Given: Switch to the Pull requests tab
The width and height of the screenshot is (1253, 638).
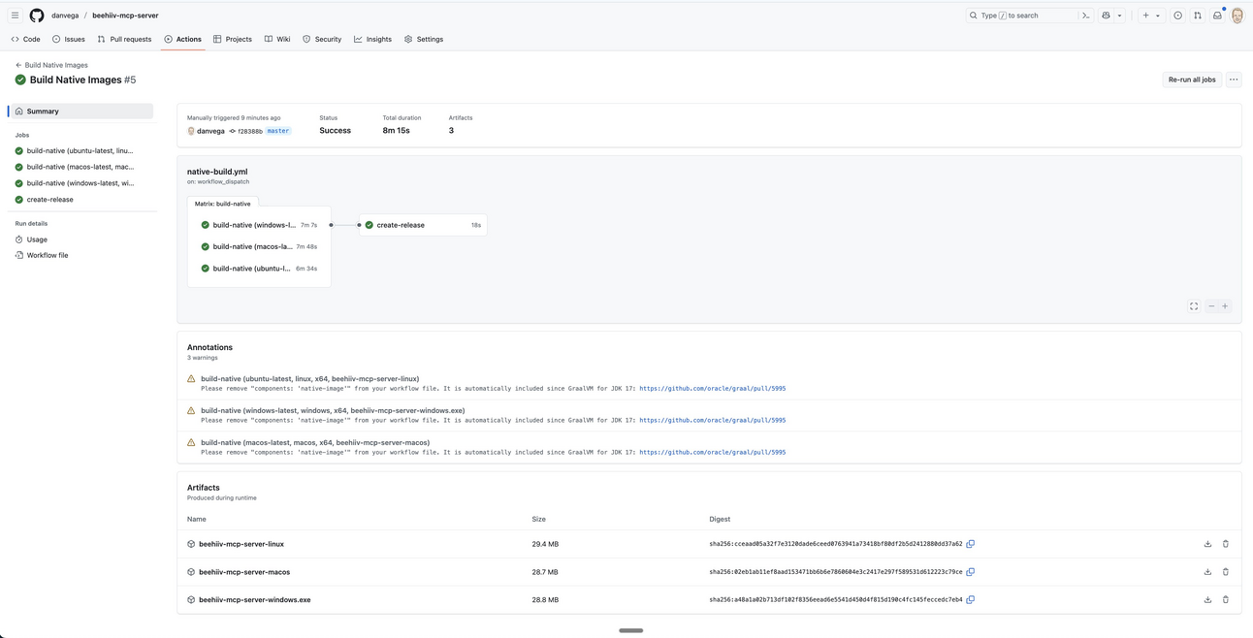Looking at the screenshot, I should tap(124, 40).
